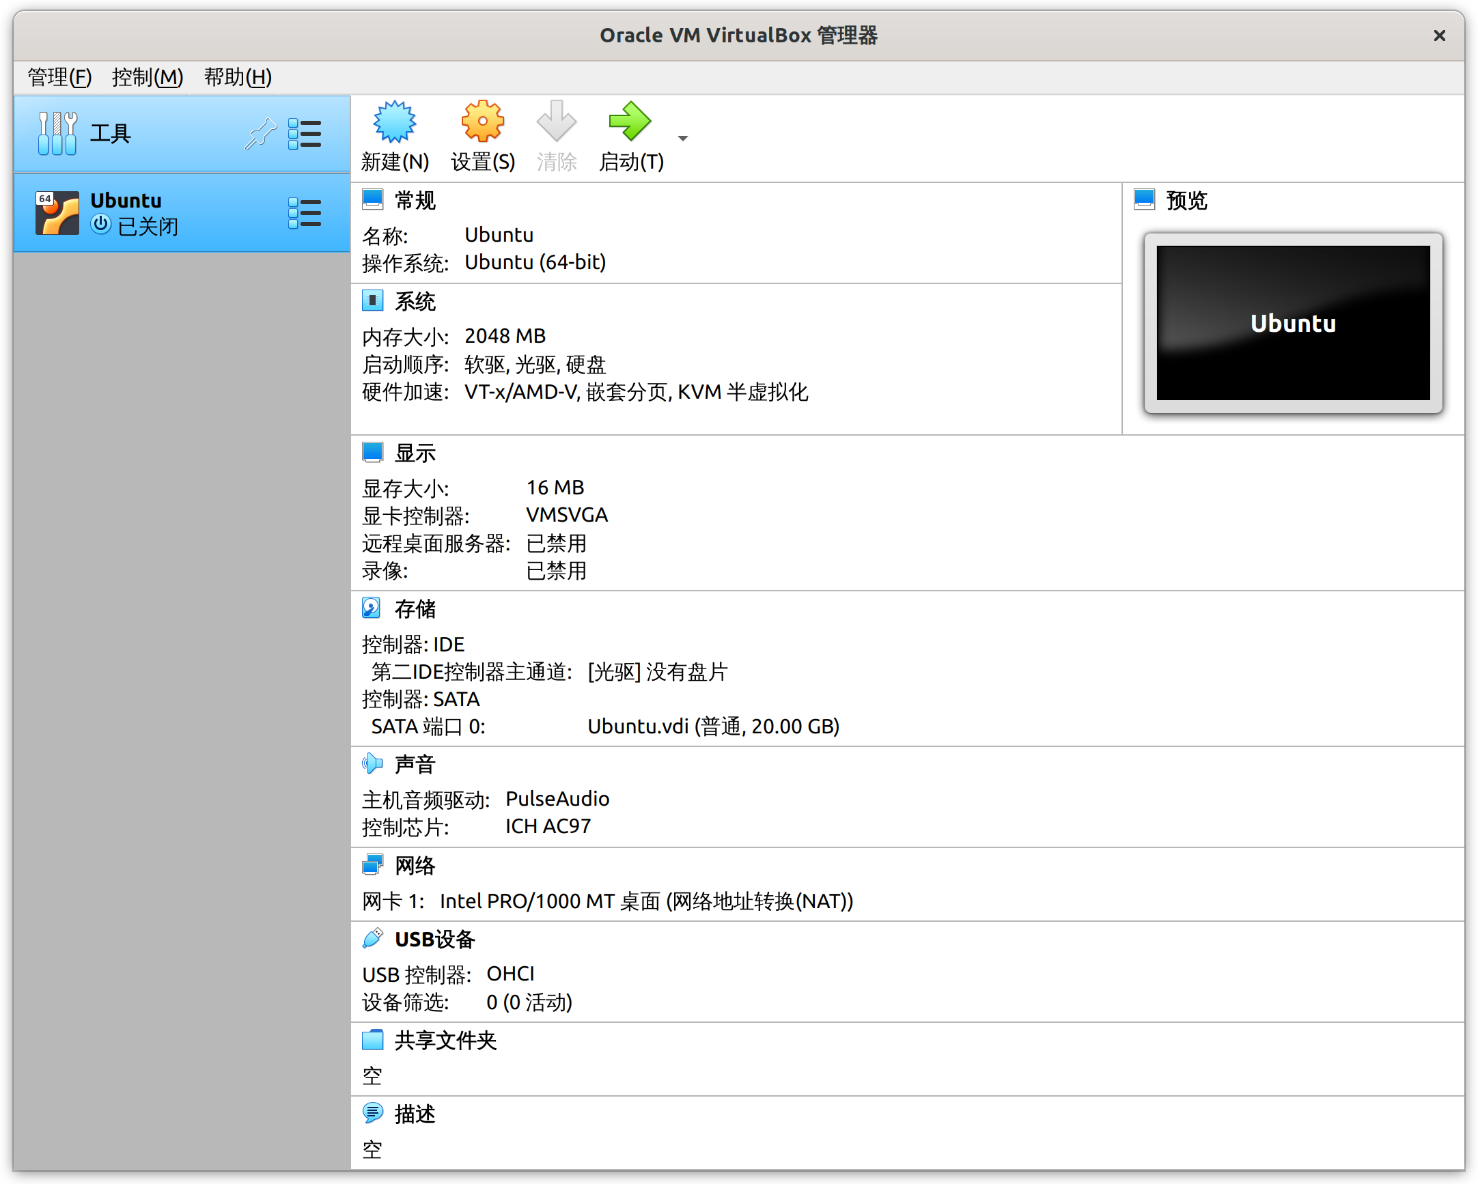This screenshot has height=1184, width=1478.
Task: Select the Tools (工具) sidebar item
Action: point(110,134)
